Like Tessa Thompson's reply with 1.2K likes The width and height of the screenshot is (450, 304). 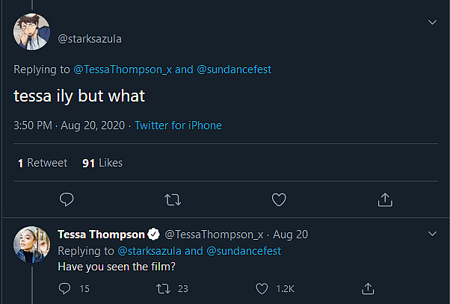(262, 288)
